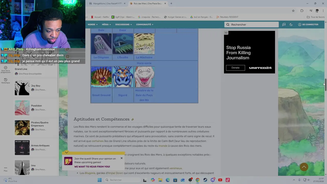Open the bo2 en français bookmark
The height and width of the screenshot is (184, 327).
pyautogui.click(x=202, y=17)
